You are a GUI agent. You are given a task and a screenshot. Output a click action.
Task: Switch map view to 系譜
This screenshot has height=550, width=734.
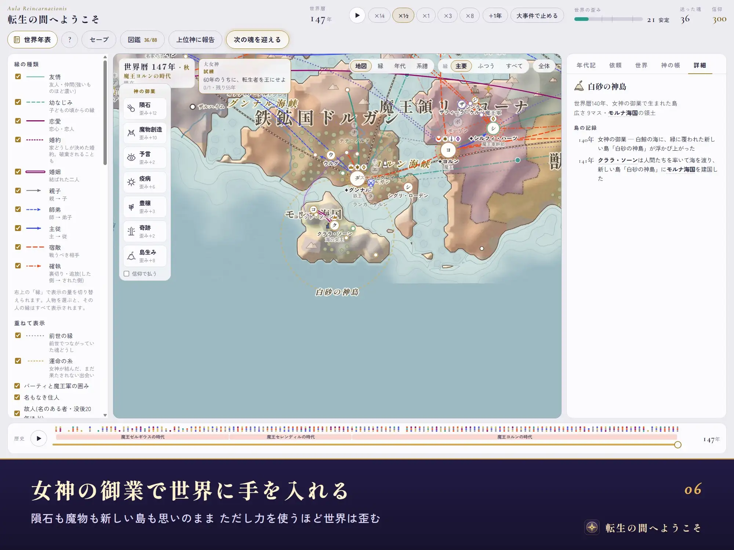click(422, 66)
